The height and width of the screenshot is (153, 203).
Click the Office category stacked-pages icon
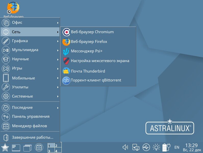coord(6,22)
